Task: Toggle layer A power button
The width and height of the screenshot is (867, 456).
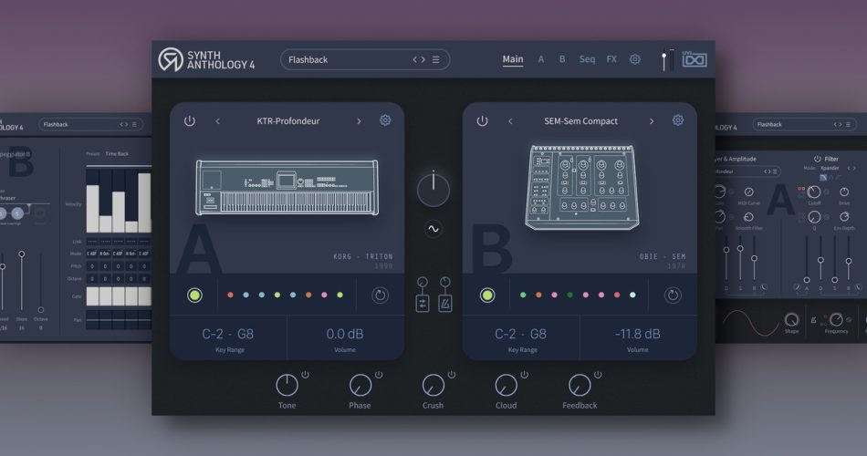Action: point(190,121)
